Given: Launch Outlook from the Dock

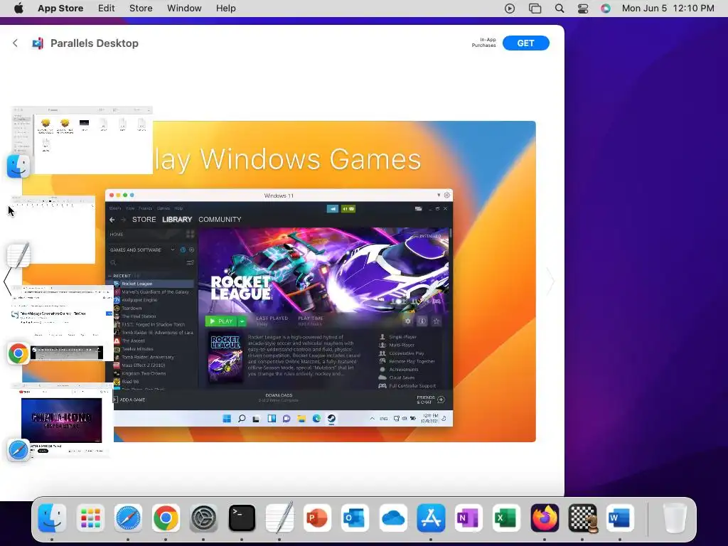Looking at the screenshot, I should pos(355,518).
